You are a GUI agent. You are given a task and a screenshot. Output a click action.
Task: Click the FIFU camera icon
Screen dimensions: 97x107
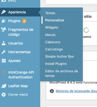tap(4, 1)
